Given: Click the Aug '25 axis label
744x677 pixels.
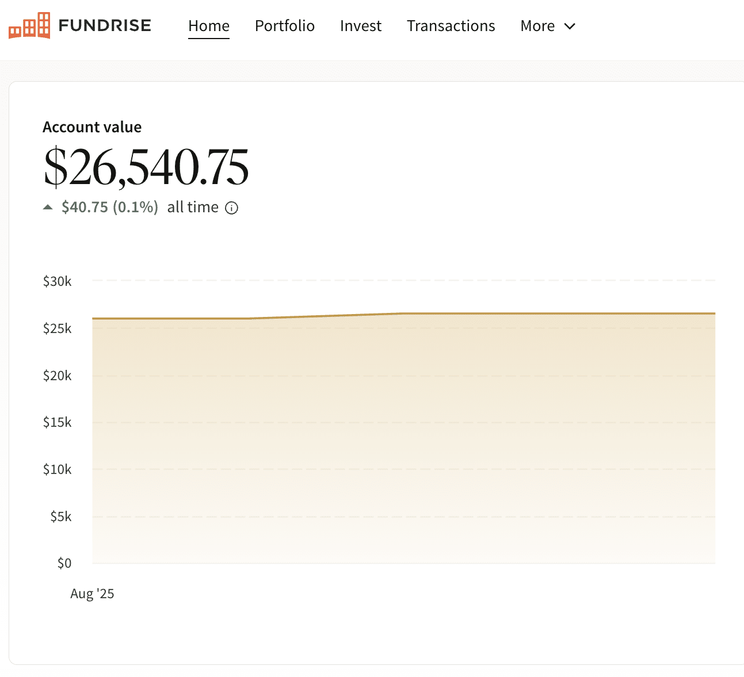Looking at the screenshot, I should pos(92,594).
